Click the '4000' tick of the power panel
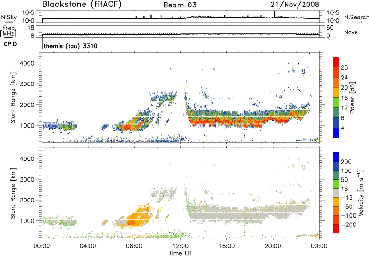This screenshot has width=369, height=256. pyautogui.click(x=27, y=63)
